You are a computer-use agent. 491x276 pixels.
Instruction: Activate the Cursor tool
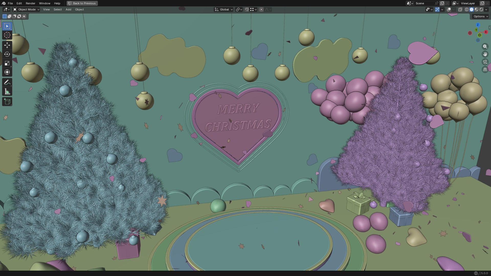click(x=7, y=35)
